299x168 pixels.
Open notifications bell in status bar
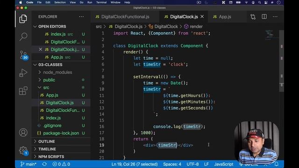pyautogui.click(x=277, y=164)
